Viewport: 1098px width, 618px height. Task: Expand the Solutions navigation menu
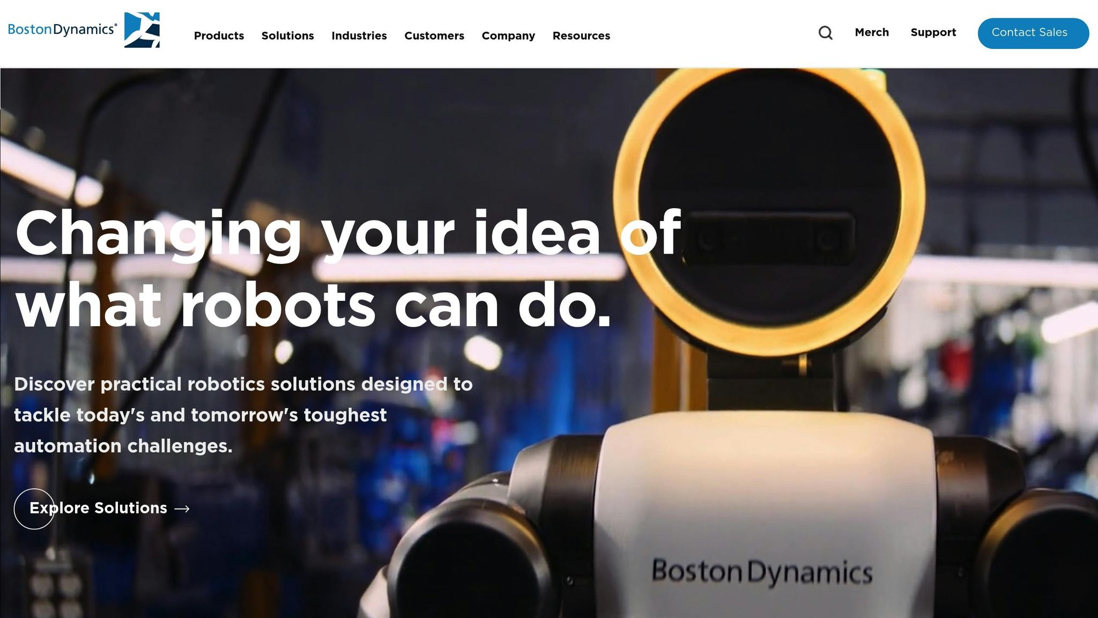[287, 36]
